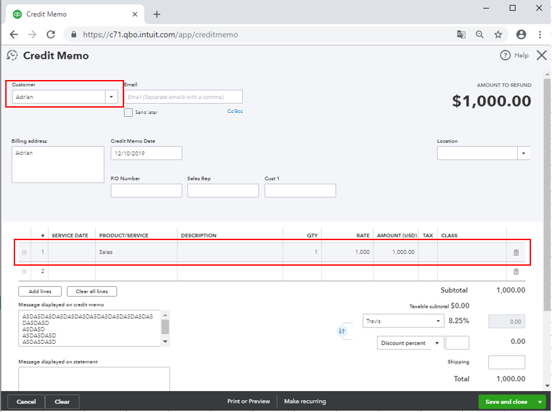Click the lock icon in address bar

point(74,35)
